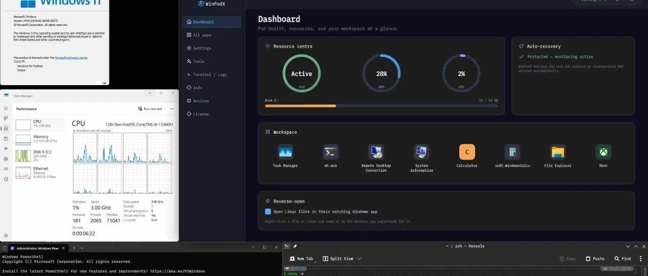Image resolution: width=648 pixels, height=276 pixels.
Task: Click the 2% CPU usage ring
Action: point(461,73)
